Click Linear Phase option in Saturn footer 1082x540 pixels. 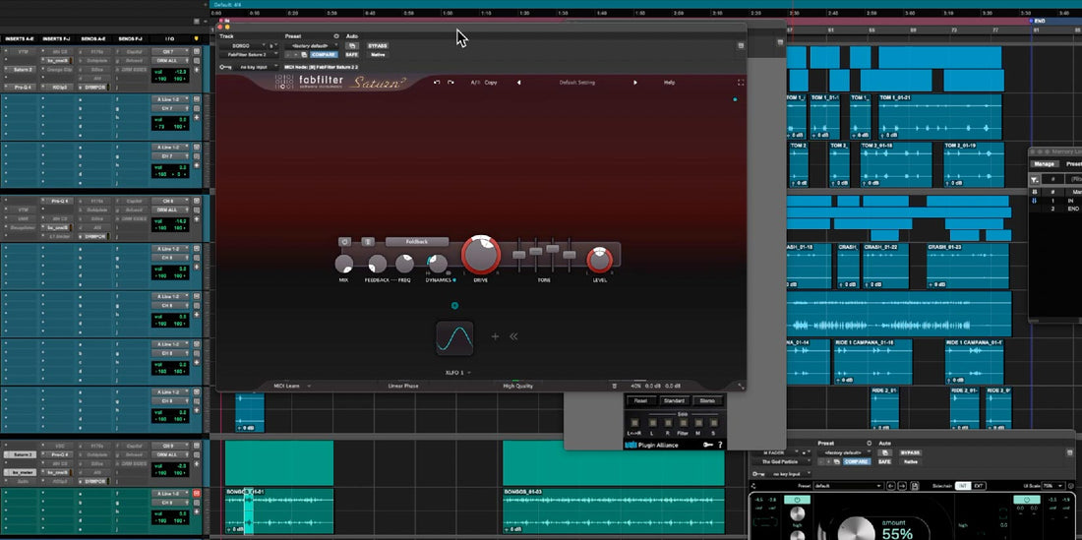(403, 387)
